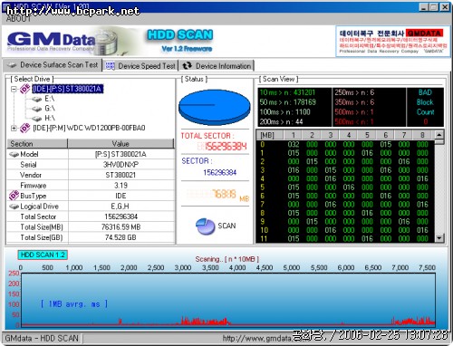Open the ABOUT menu
Screen dimensions: 453x346
[x=18, y=19]
